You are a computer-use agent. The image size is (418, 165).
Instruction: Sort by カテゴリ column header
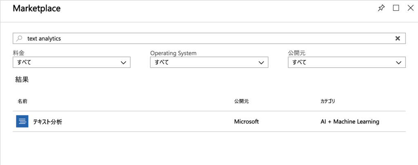coord(328,101)
